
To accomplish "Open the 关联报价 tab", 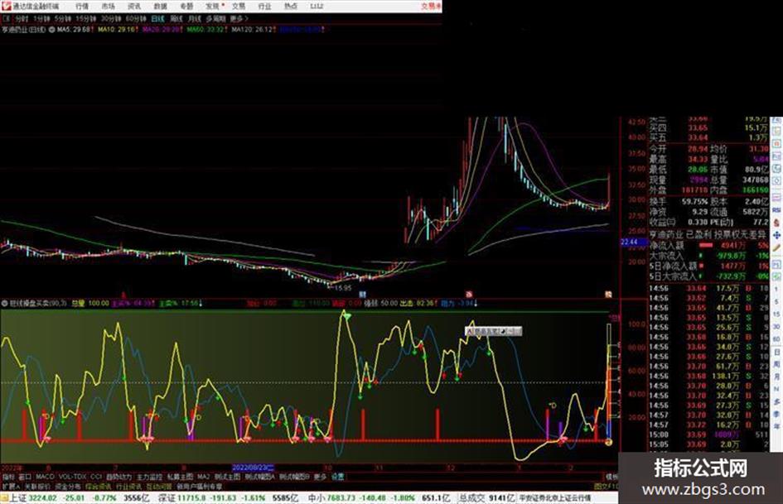I will point(37,486).
